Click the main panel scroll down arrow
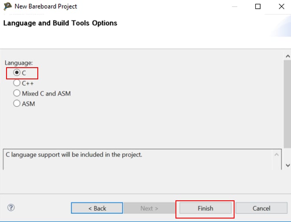The width and height of the screenshot is (291, 222). [x=287, y=165]
